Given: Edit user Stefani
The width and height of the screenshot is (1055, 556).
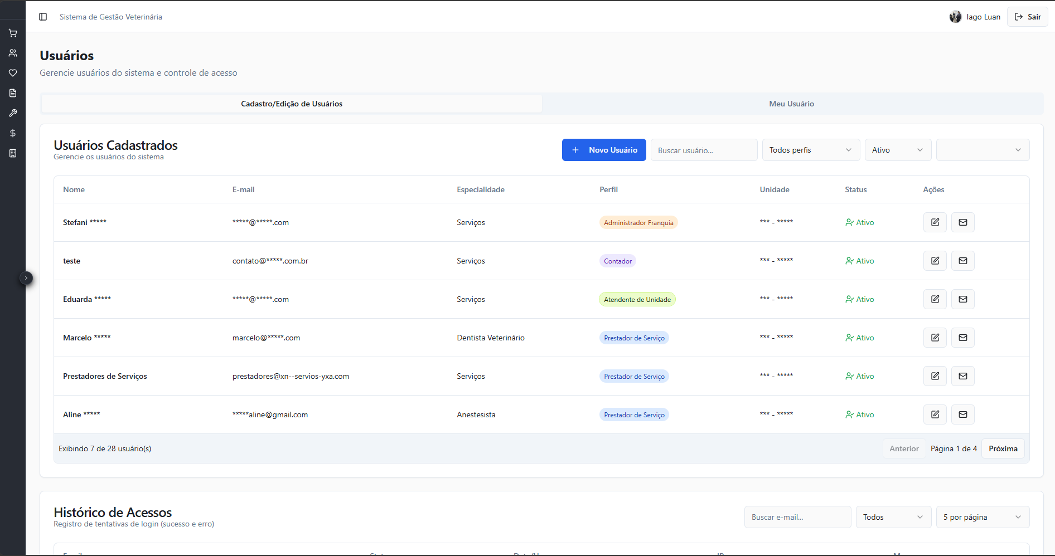Looking at the screenshot, I should tap(935, 222).
